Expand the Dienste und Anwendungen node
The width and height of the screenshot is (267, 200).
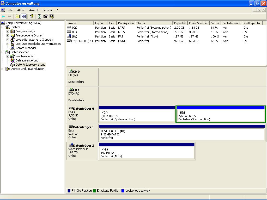coord(3,69)
